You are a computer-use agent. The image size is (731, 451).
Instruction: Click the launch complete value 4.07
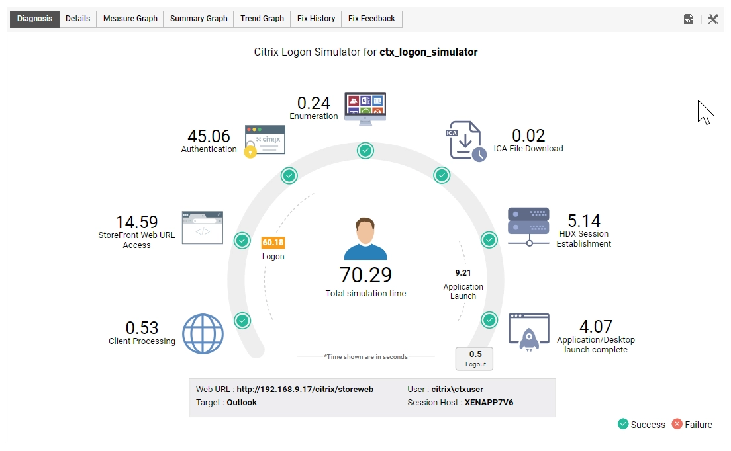(x=596, y=326)
